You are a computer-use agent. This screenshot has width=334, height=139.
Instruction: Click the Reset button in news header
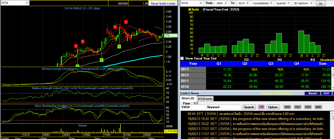tap(312, 93)
